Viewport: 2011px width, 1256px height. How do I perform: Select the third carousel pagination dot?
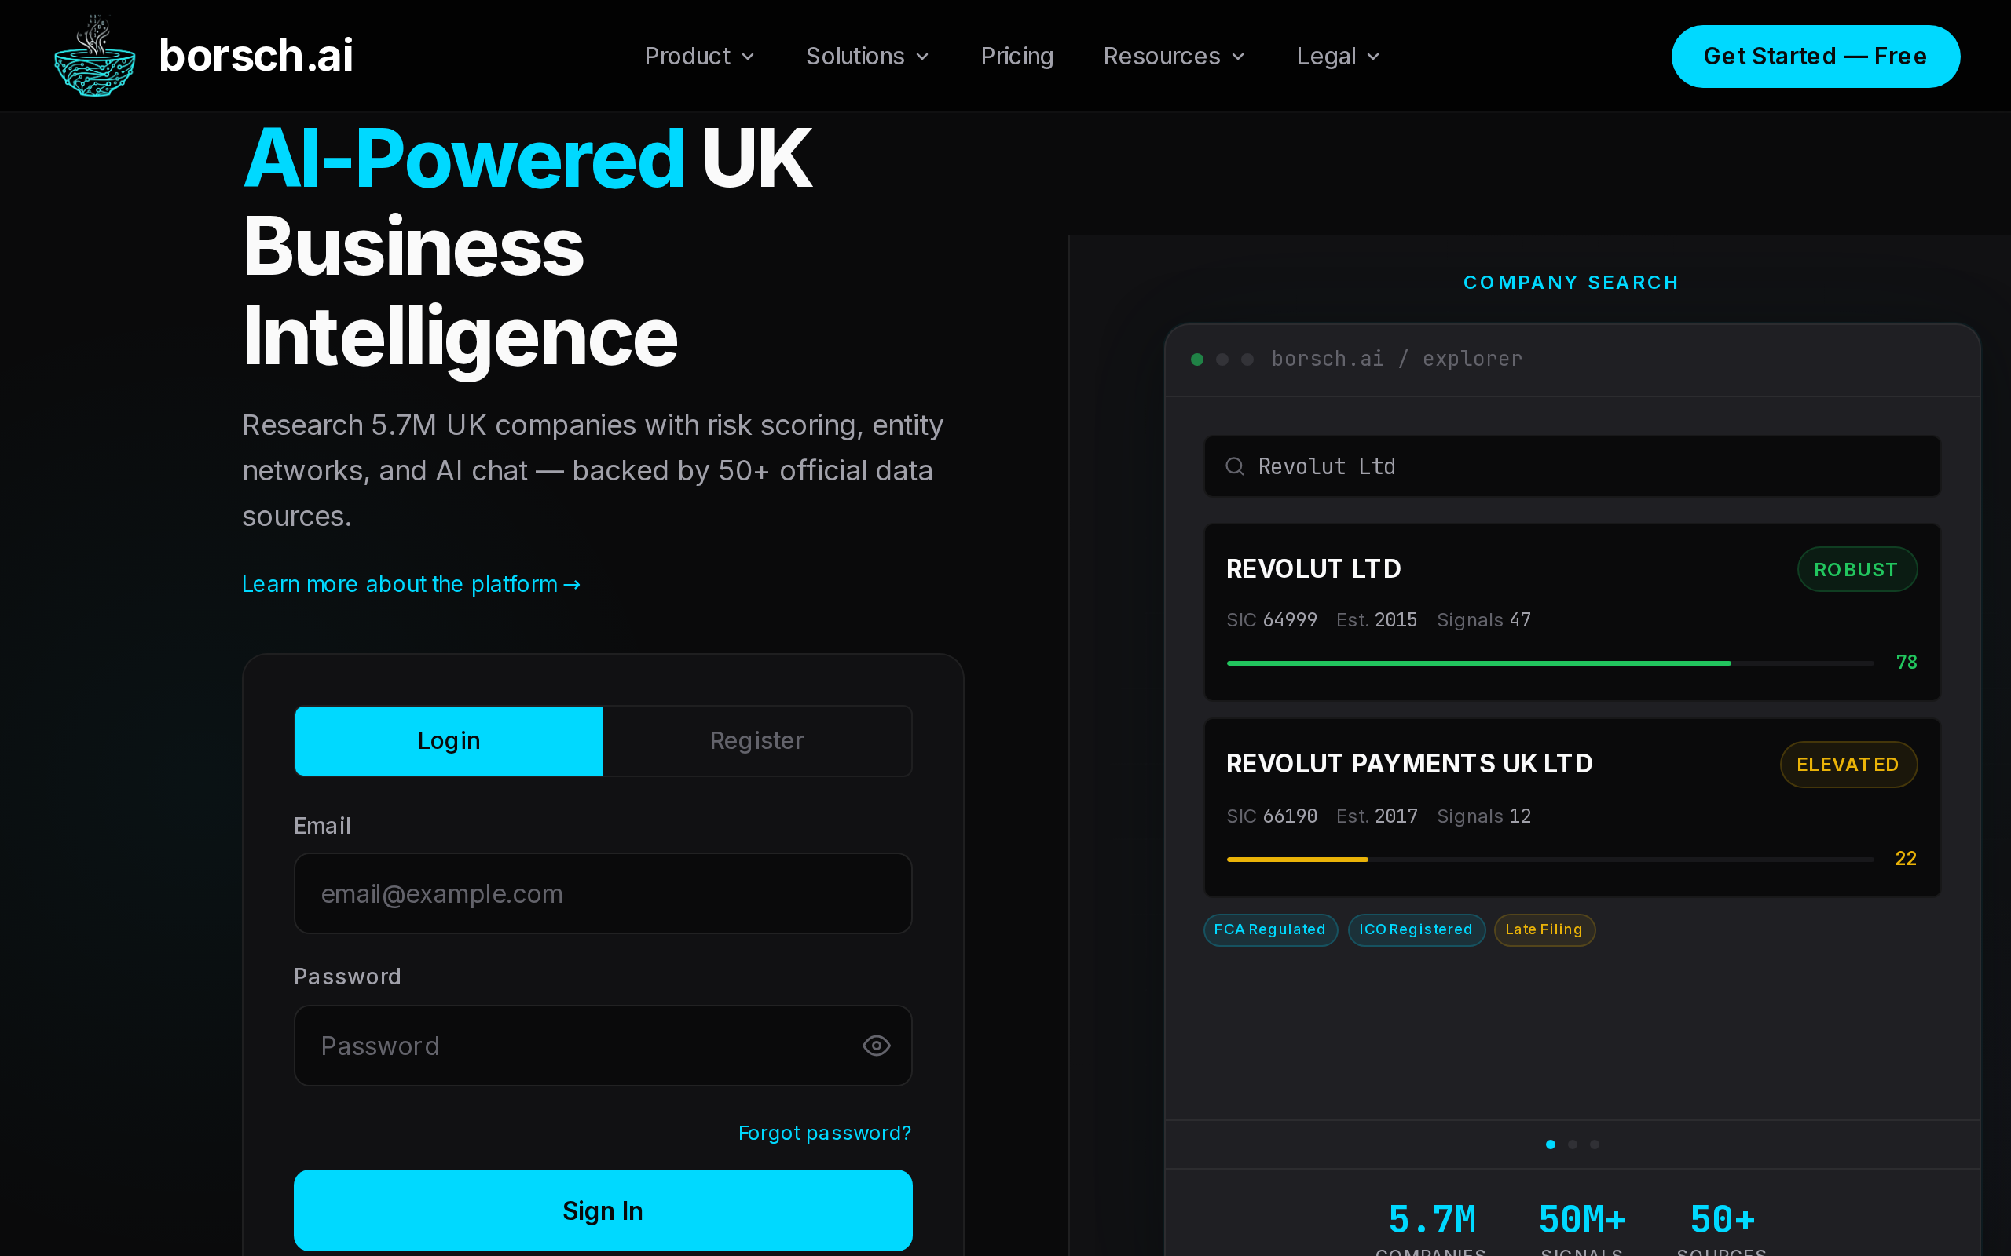tap(1594, 1145)
